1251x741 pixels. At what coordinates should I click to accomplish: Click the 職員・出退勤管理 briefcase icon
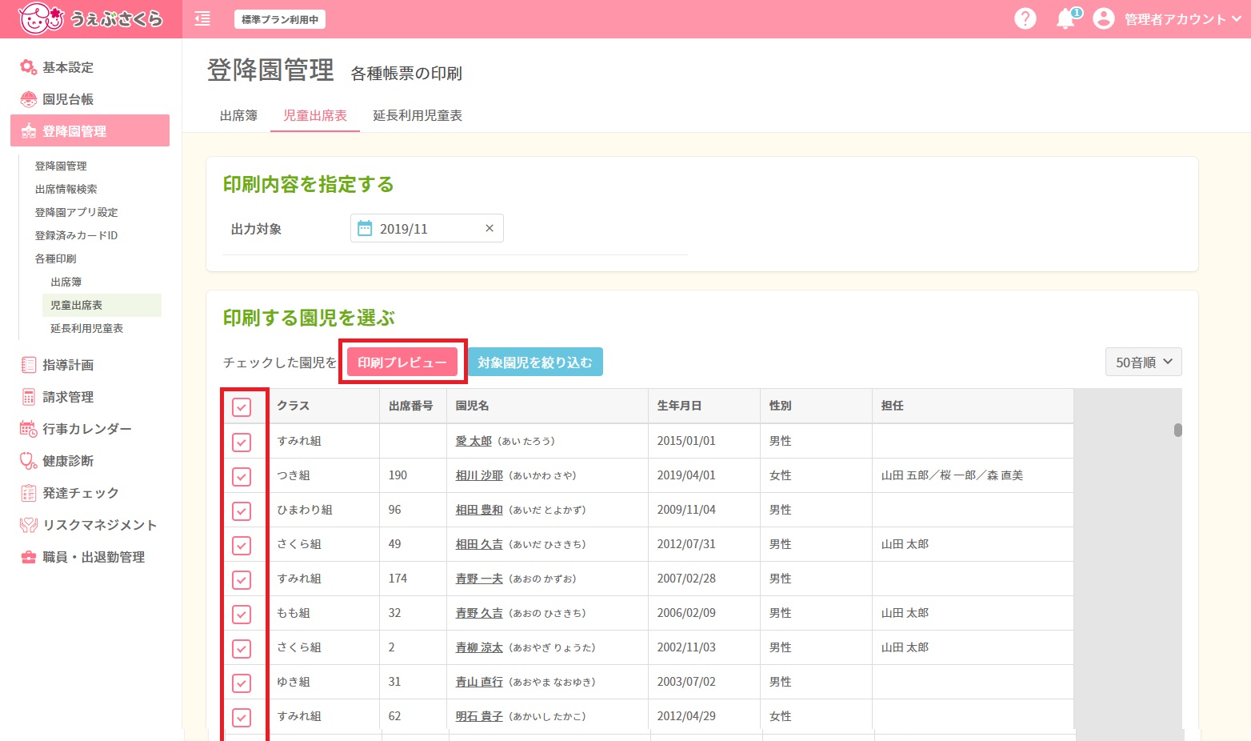coord(29,557)
